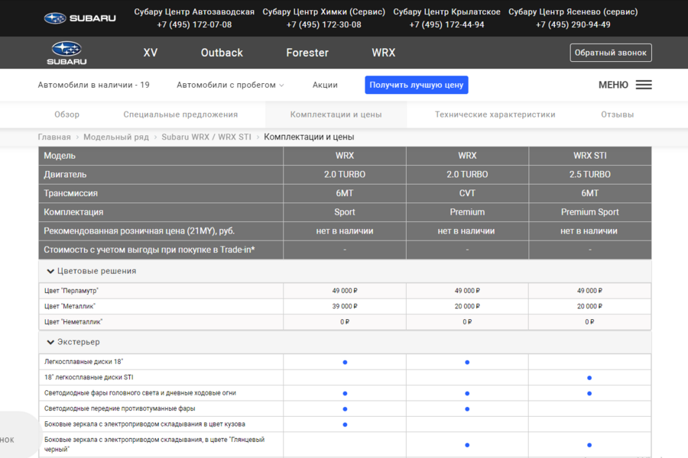Viewport: 688px width, 458px height.
Task: Click the Субару Центр Автозаводская dealer name
Action: click(x=194, y=12)
